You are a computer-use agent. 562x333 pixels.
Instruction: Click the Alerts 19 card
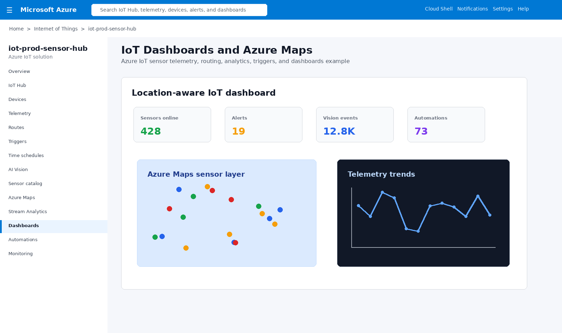[x=263, y=124]
